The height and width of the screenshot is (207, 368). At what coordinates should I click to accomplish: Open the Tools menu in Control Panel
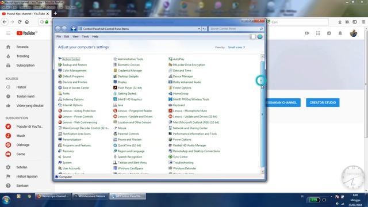86,37
